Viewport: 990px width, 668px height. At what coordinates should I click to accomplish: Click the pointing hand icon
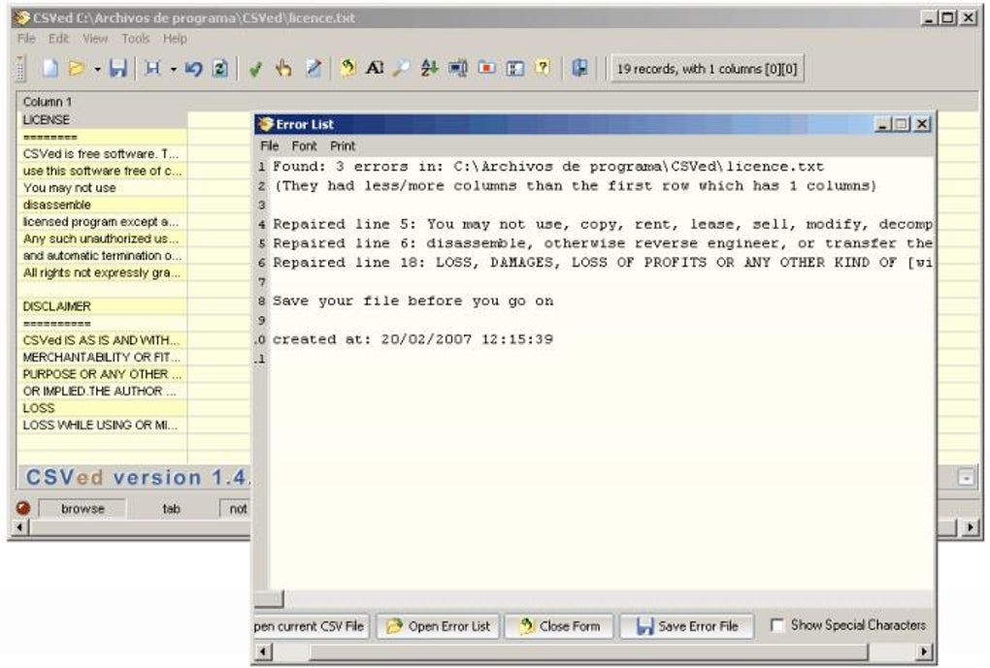pyautogui.click(x=283, y=68)
